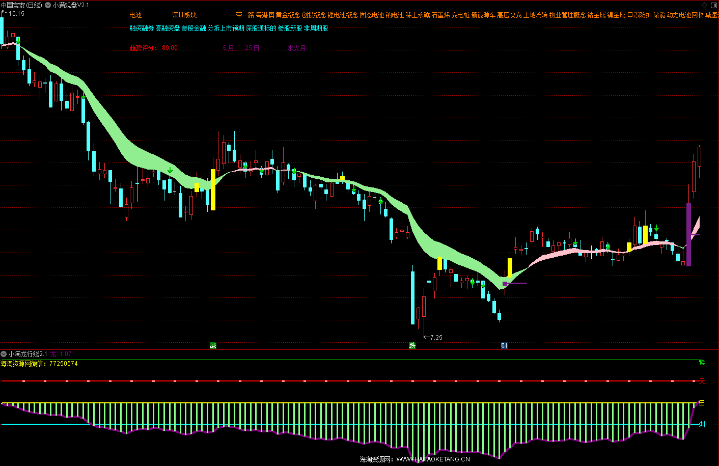This screenshot has width=719, height=466.
Task: Click the 石墨烯 concept tag
Action: click(x=440, y=15)
